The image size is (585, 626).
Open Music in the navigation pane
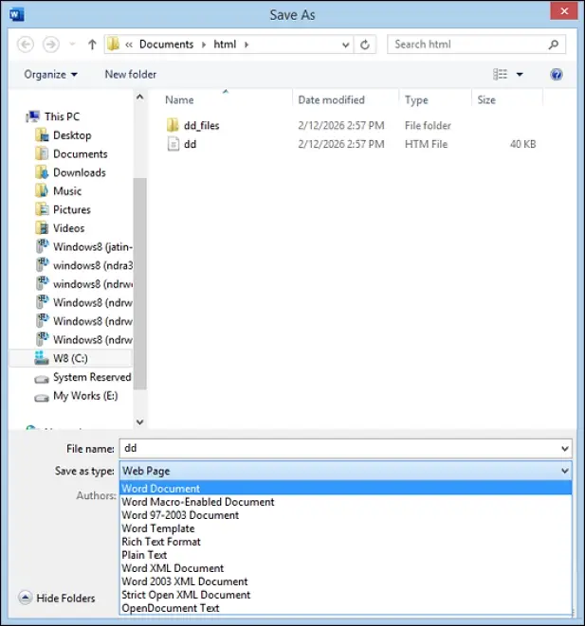[67, 191]
